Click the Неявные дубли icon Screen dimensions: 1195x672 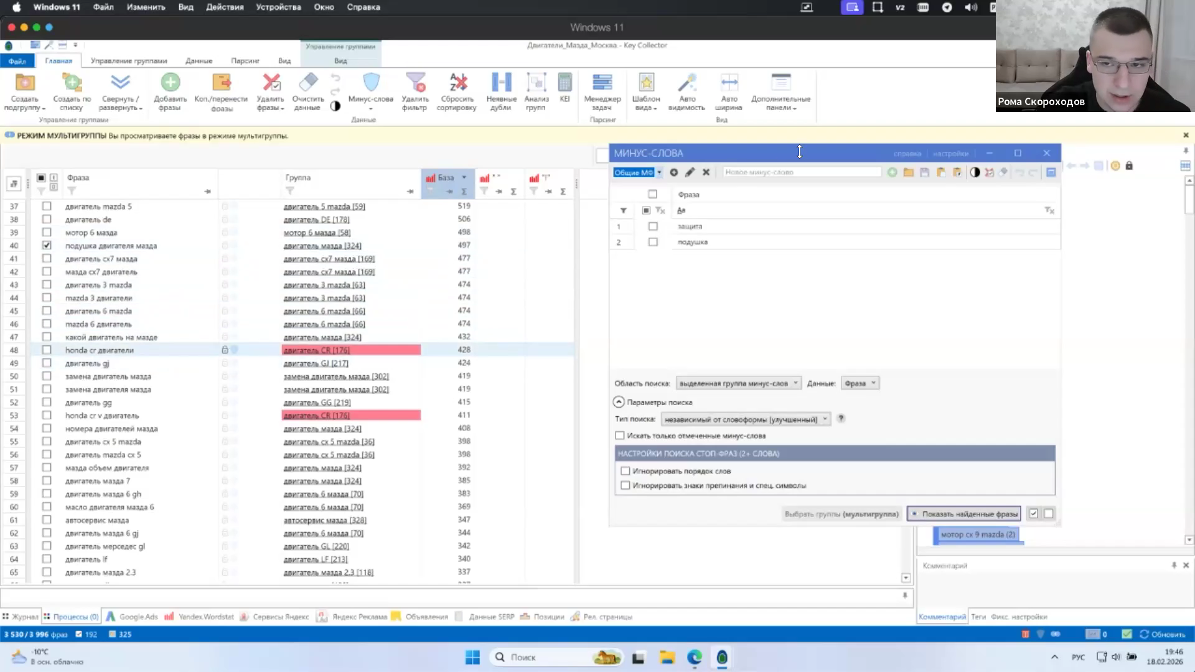(501, 83)
